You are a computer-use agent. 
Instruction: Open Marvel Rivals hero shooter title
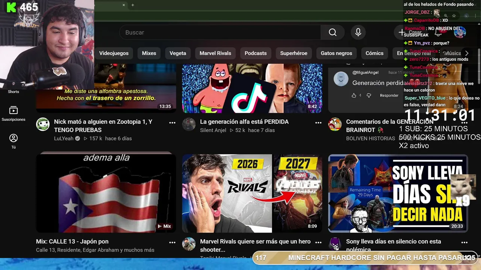pos(256,245)
